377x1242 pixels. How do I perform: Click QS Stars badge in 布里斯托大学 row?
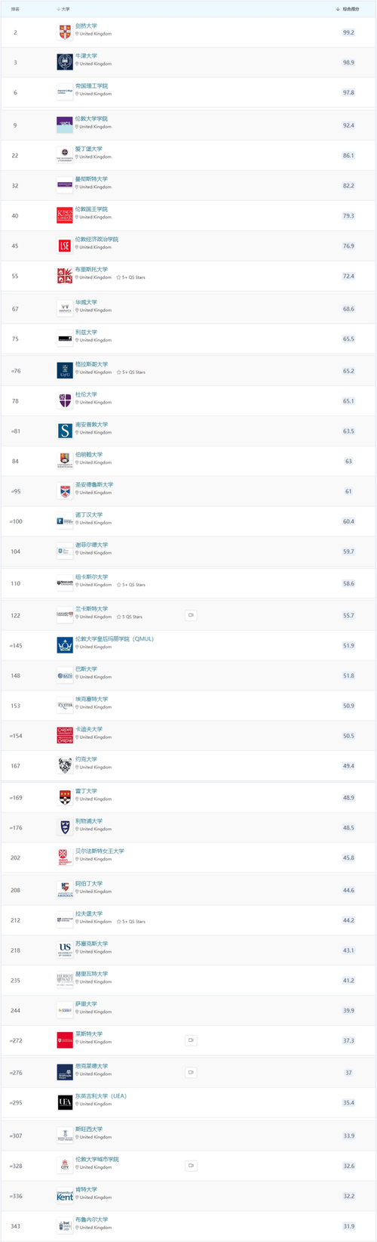130,277
